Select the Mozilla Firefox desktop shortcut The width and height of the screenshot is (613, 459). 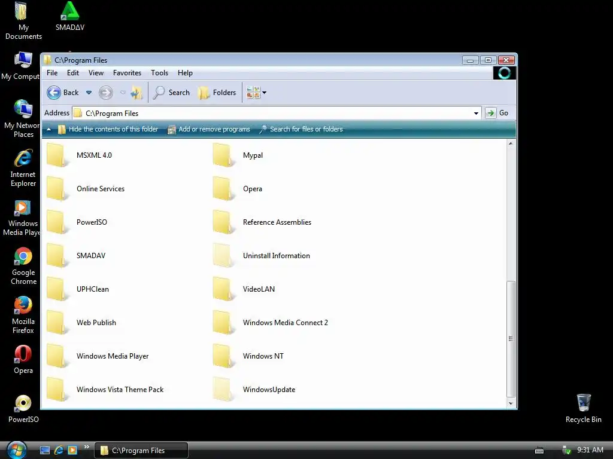(x=23, y=316)
